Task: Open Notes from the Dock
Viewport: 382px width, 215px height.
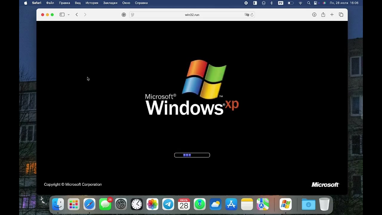Action: coord(247,205)
